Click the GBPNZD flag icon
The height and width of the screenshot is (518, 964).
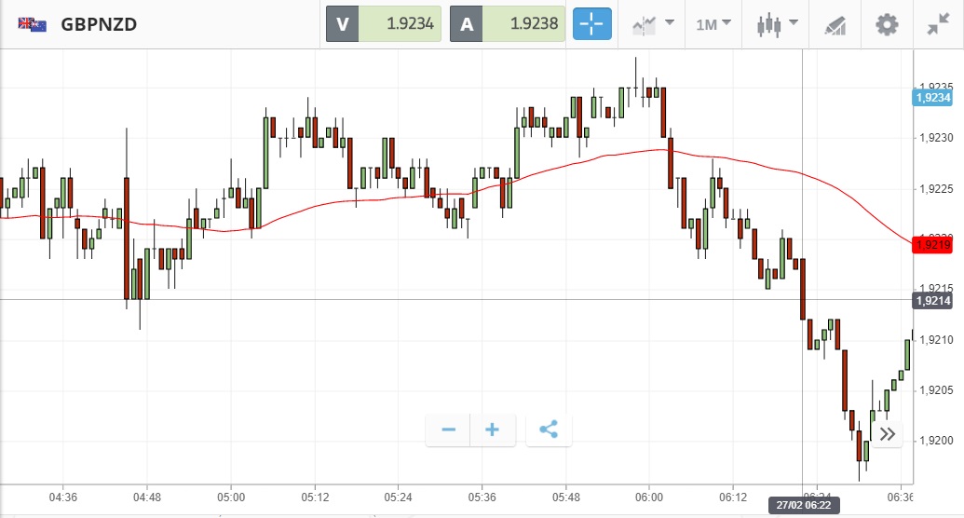coord(33,24)
